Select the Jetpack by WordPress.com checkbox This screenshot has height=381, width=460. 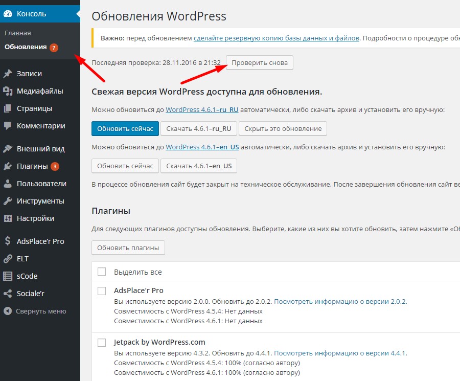tap(102, 343)
